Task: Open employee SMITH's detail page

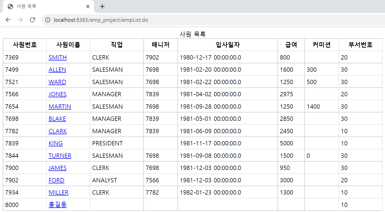Action: click(57, 57)
